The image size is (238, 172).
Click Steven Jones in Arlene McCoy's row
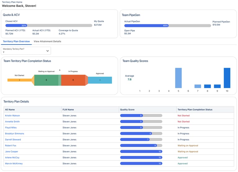(x=69, y=157)
